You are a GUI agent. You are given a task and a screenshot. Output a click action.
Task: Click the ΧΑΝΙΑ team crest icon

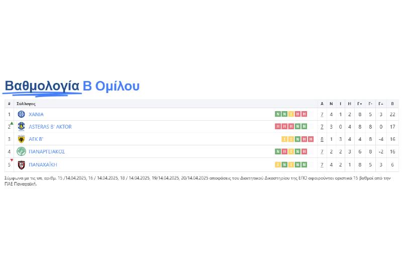coord(21,114)
